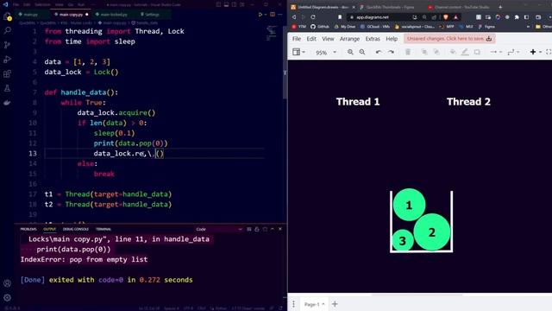This screenshot has height=311, width=552.
Task: Open Page-1 tab in draw.io
Action: (314, 304)
